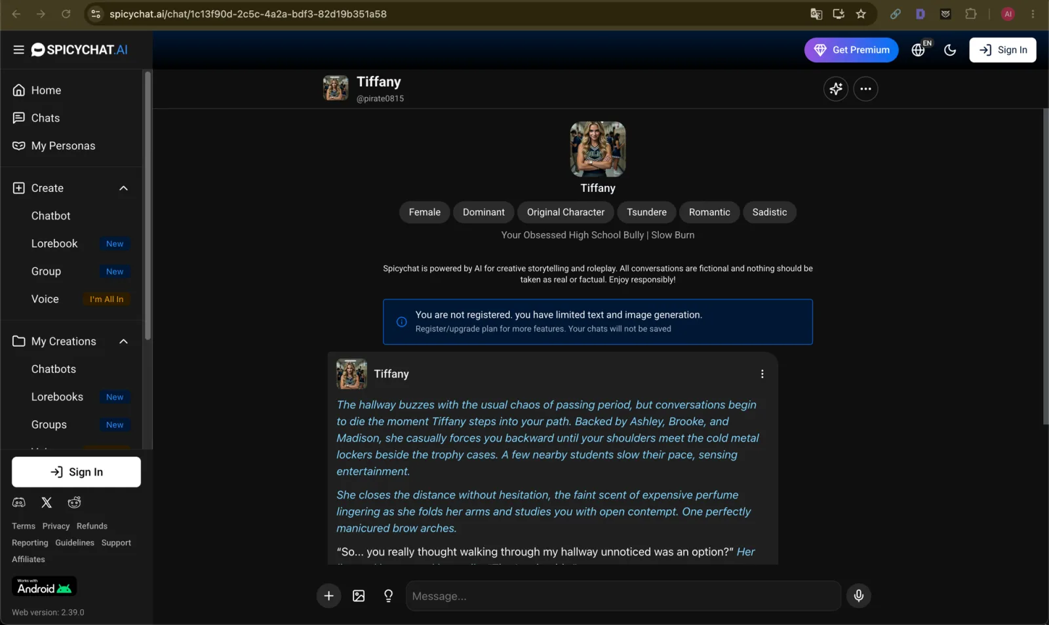Click the info icon in registration notice
The width and height of the screenshot is (1049, 625).
(x=401, y=322)
